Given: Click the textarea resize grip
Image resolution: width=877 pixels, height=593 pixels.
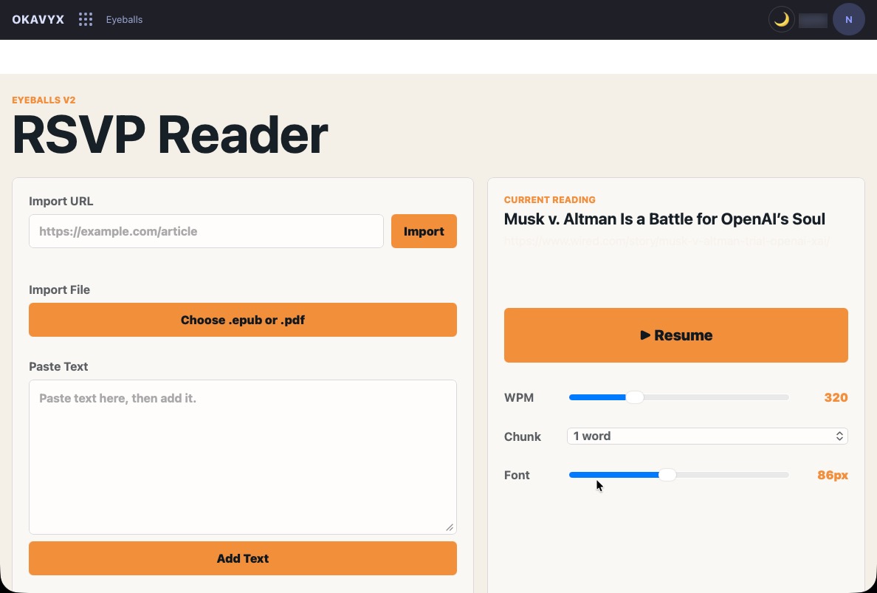Looking at the screenshot, I should coord(450,527).
